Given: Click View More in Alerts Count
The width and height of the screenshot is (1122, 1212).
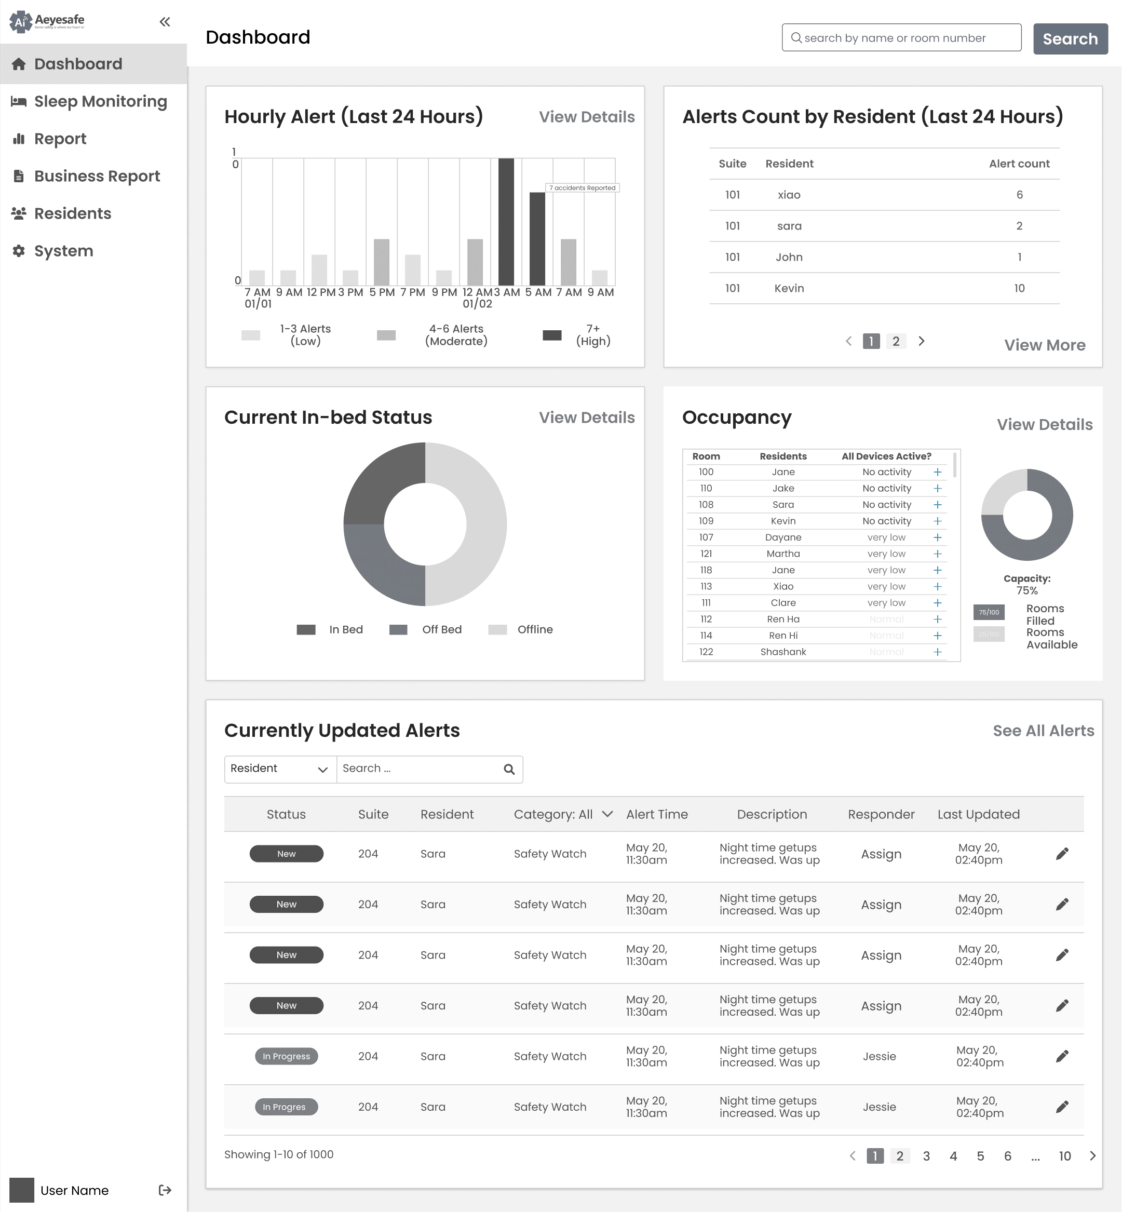Looking at the screenshot, I should tap(1044, 345).
